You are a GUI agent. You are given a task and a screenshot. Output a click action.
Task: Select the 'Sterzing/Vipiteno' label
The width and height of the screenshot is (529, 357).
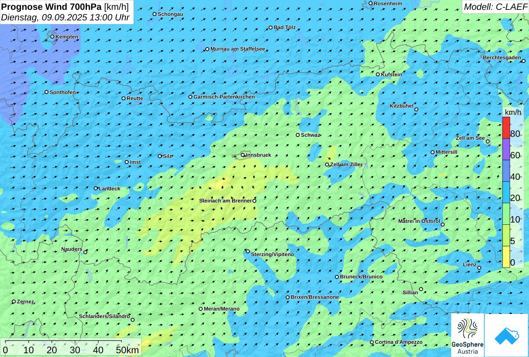point(272,254)
